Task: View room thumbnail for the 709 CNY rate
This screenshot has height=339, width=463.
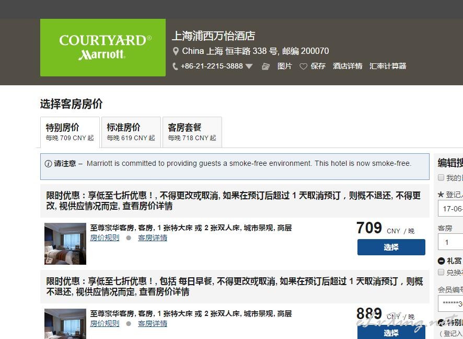Action: (65, 244)
